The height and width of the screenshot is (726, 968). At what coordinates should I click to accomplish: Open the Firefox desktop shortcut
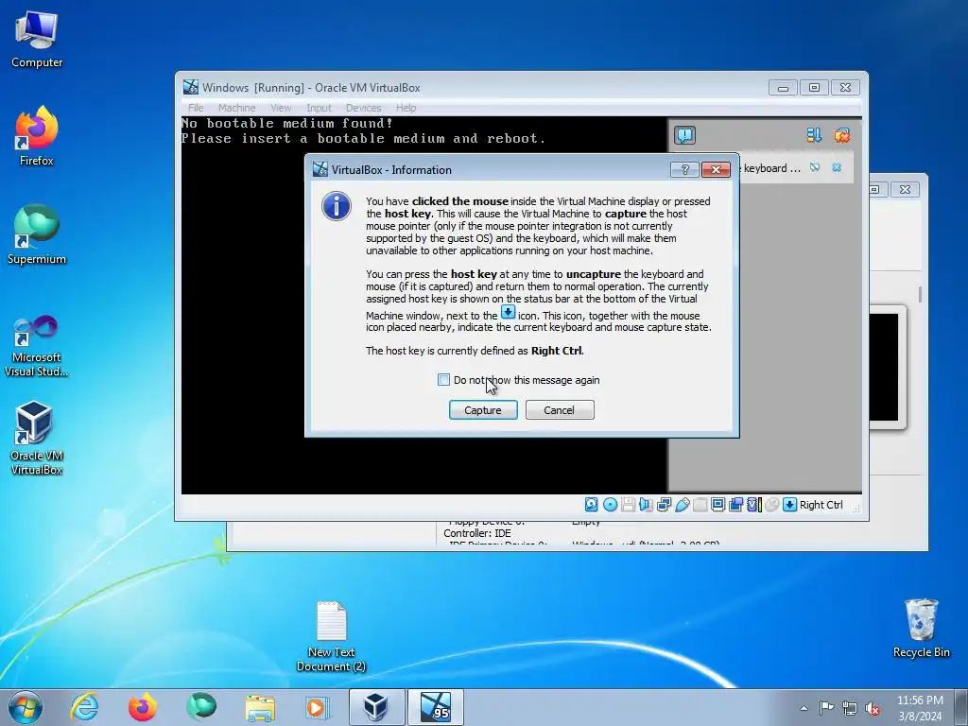pos(37,136)
